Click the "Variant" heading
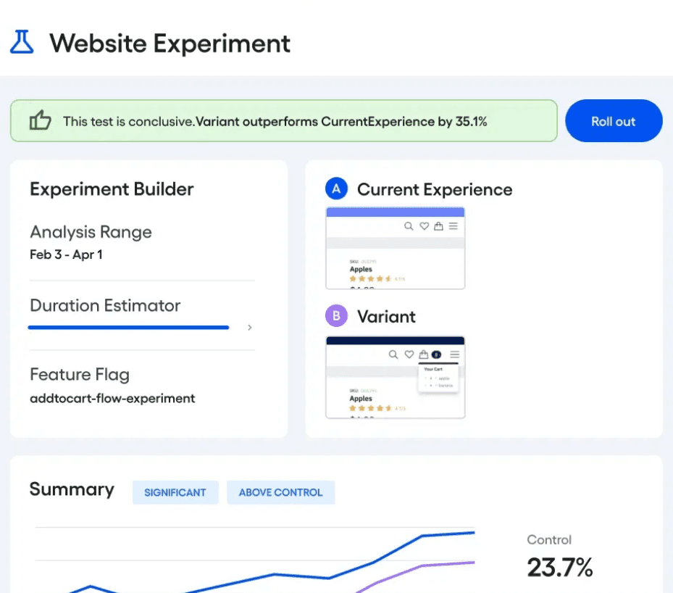 point(386,317)
